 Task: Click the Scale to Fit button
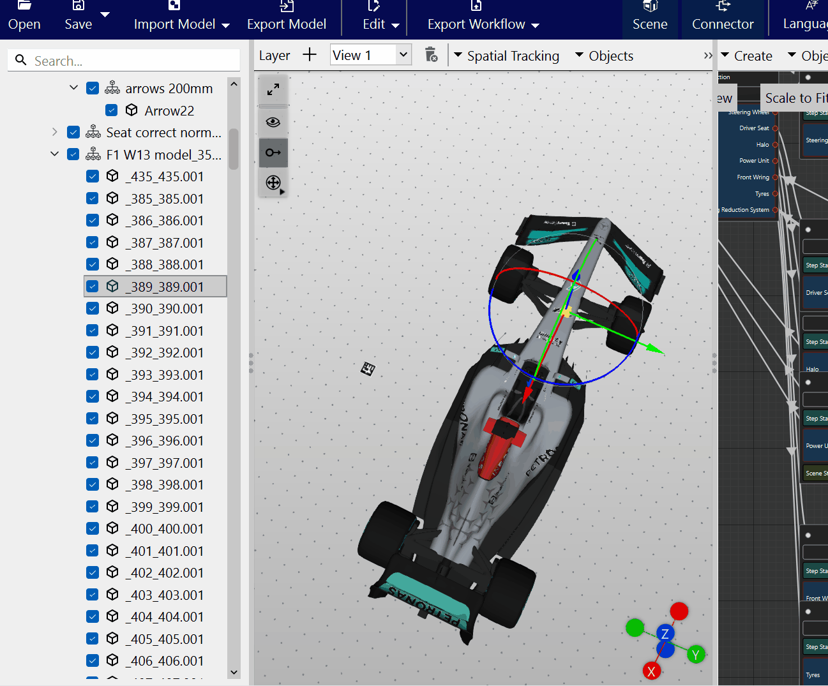[796, 98]
